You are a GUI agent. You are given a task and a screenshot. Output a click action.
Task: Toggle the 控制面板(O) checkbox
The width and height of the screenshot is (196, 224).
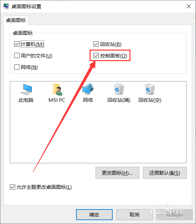pos(96,56)
